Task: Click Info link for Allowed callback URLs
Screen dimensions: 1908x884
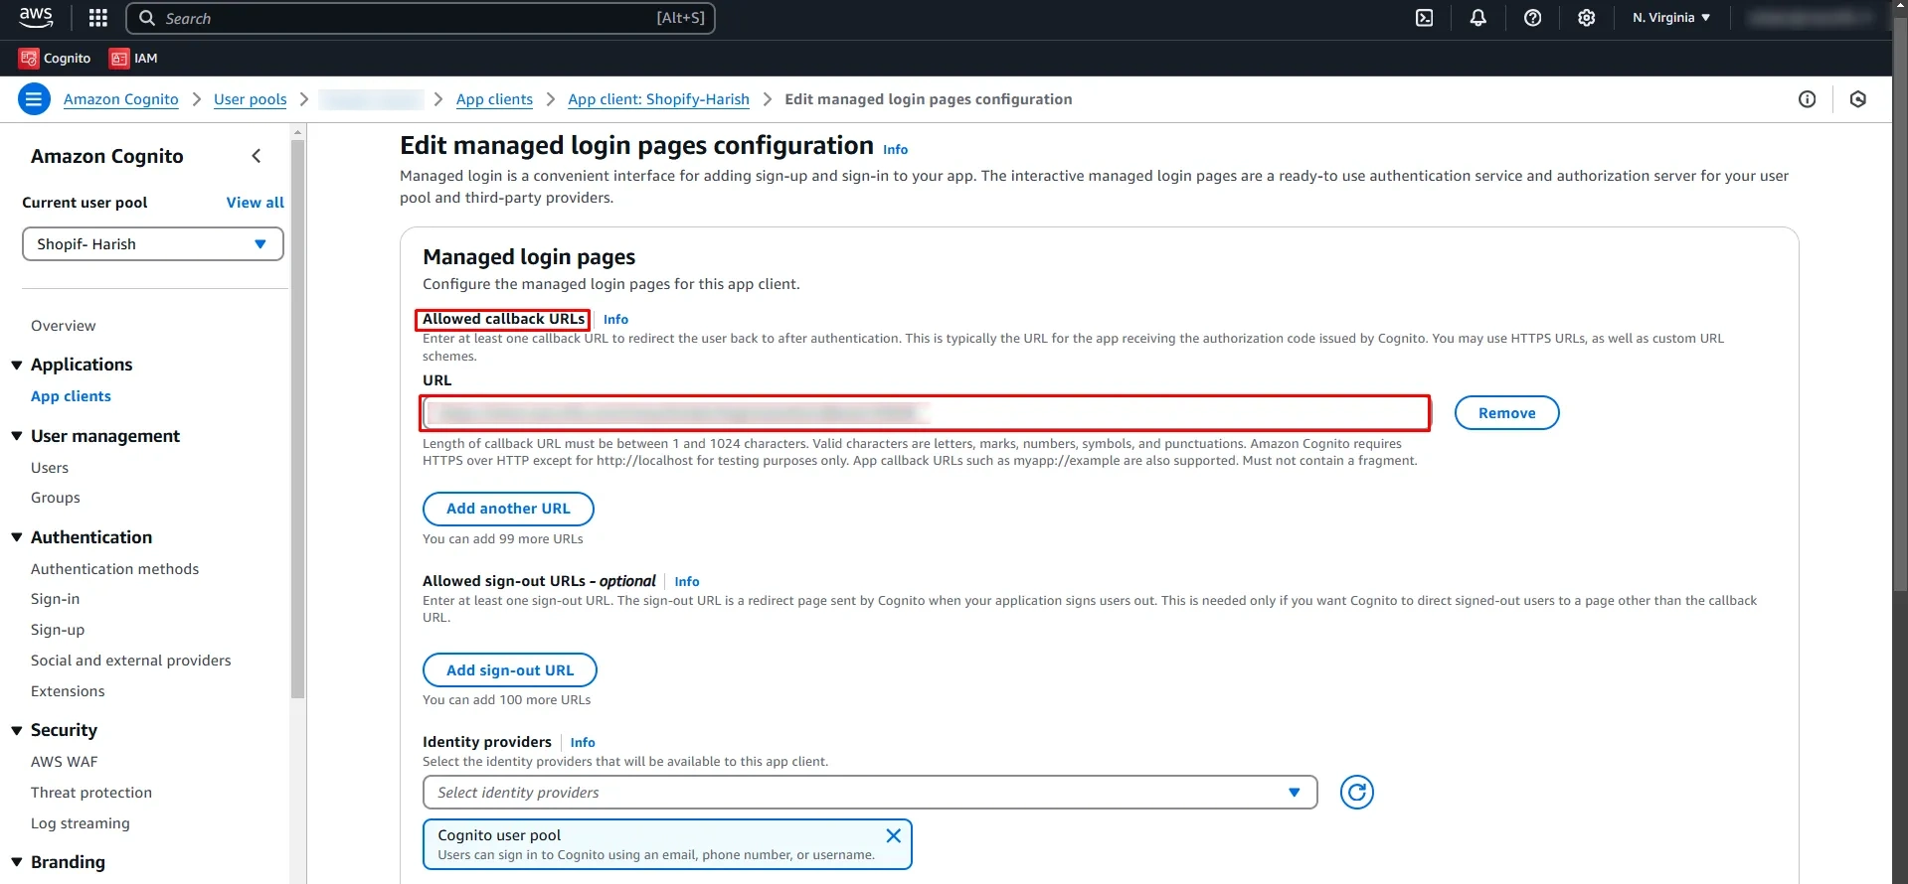Action: (615, 320)
